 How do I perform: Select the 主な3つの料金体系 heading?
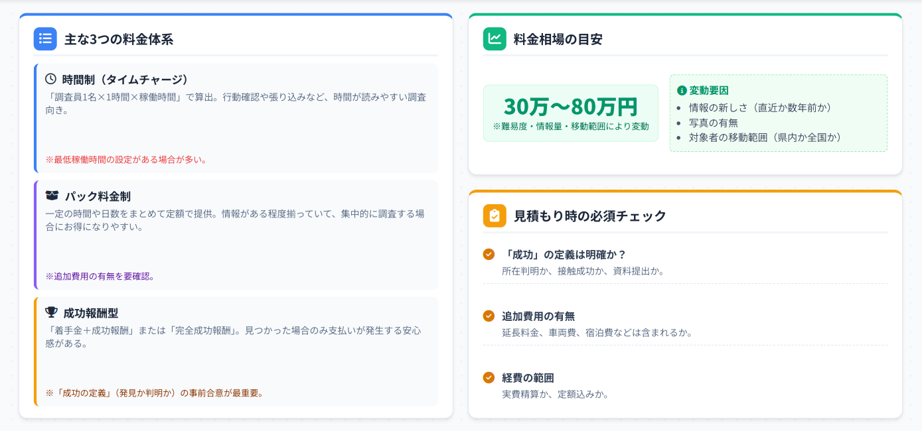point(119,40)
